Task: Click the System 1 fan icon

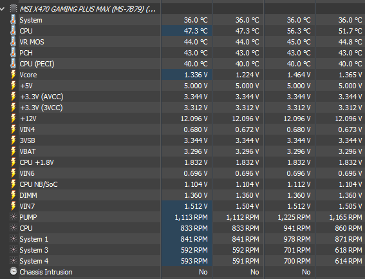Action: [x=14, y=239]
